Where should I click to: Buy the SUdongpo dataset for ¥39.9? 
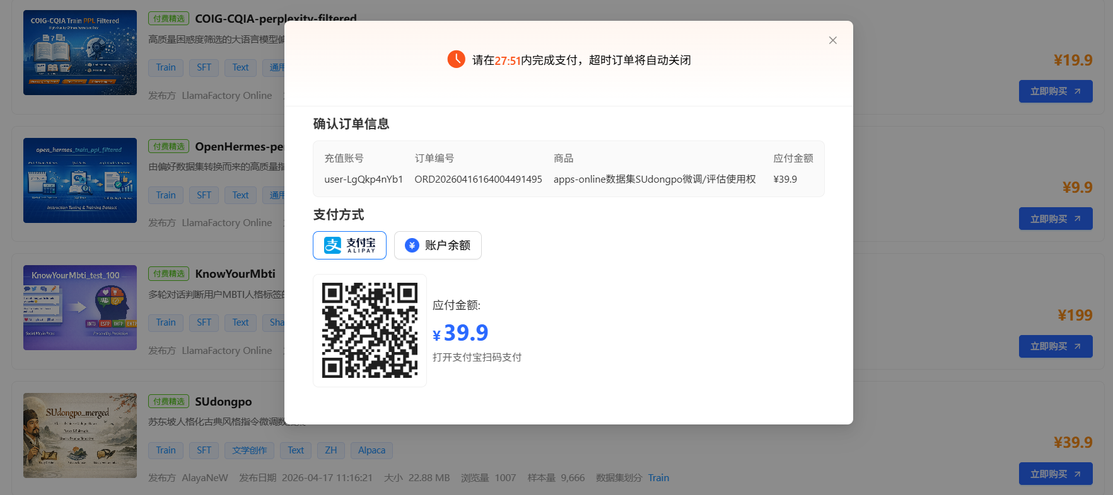click(1055, 474)
